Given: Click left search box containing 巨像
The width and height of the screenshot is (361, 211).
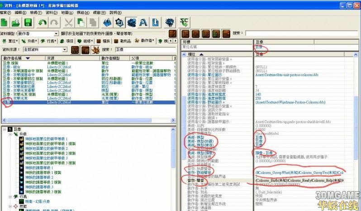Looking at the screenshot, I should (145, 49).
